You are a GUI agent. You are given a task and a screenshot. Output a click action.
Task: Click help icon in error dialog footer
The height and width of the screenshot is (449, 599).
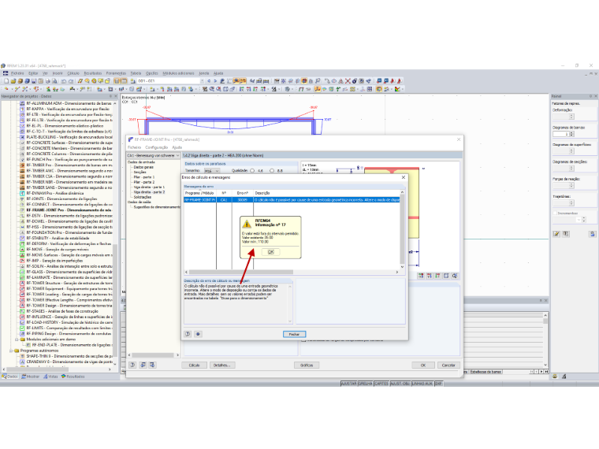188,334
